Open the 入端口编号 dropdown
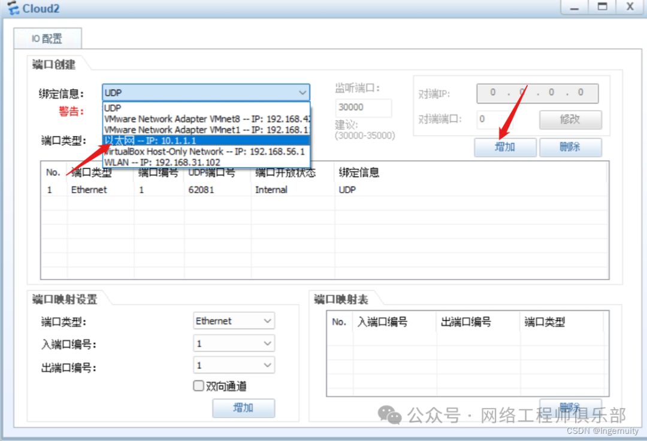 tap(234, 343)
